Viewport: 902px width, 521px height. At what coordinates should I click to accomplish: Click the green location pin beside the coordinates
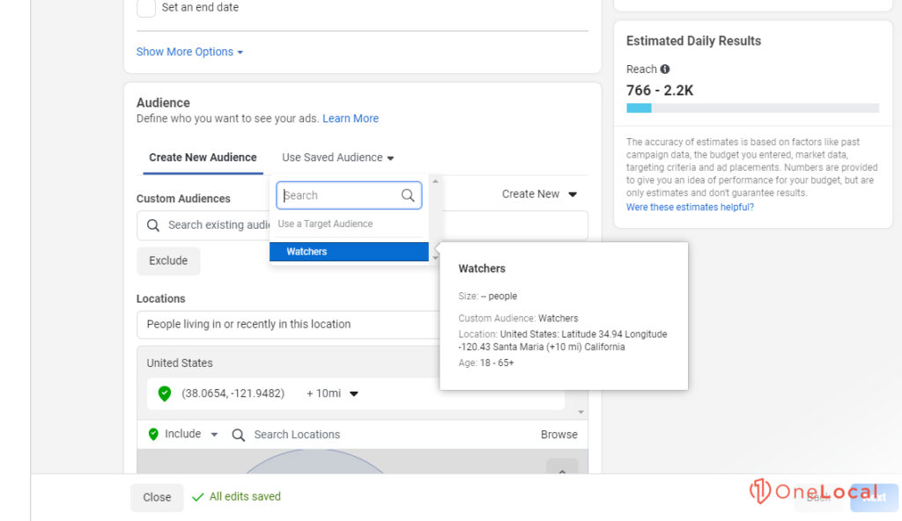pyautogui.click(x=165, y=393)
